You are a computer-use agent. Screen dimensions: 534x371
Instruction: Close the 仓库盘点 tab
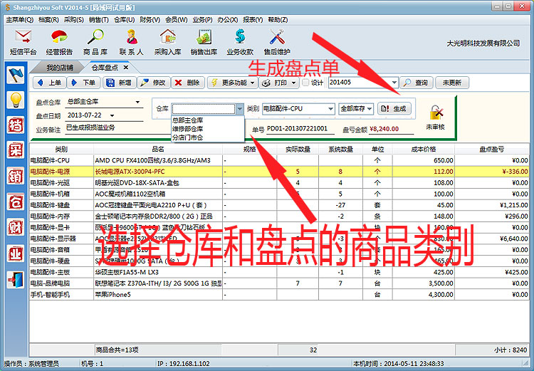[125, 68]
